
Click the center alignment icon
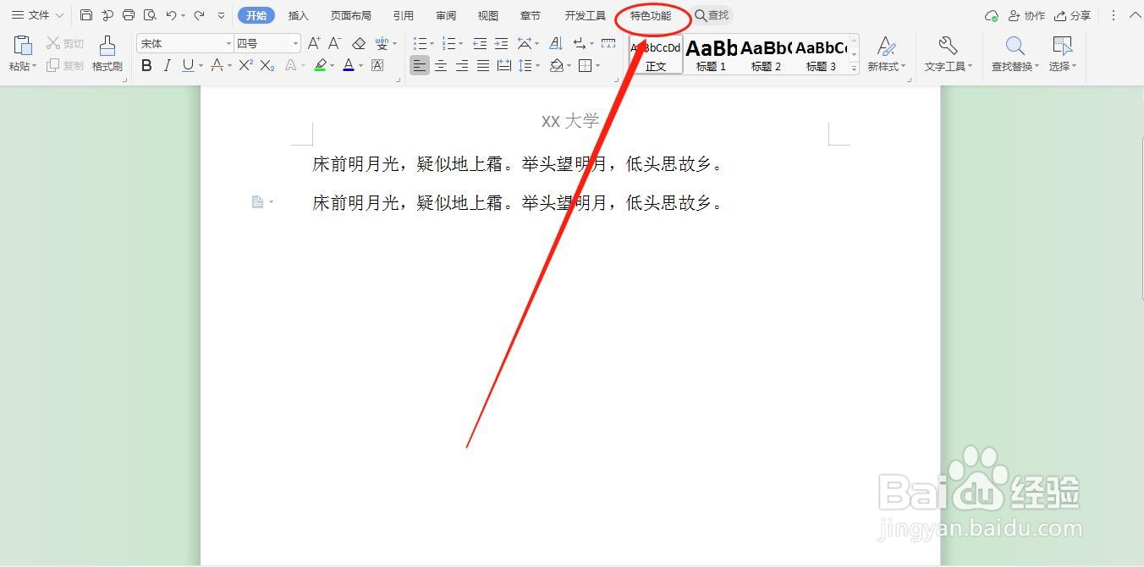[440, 65]
